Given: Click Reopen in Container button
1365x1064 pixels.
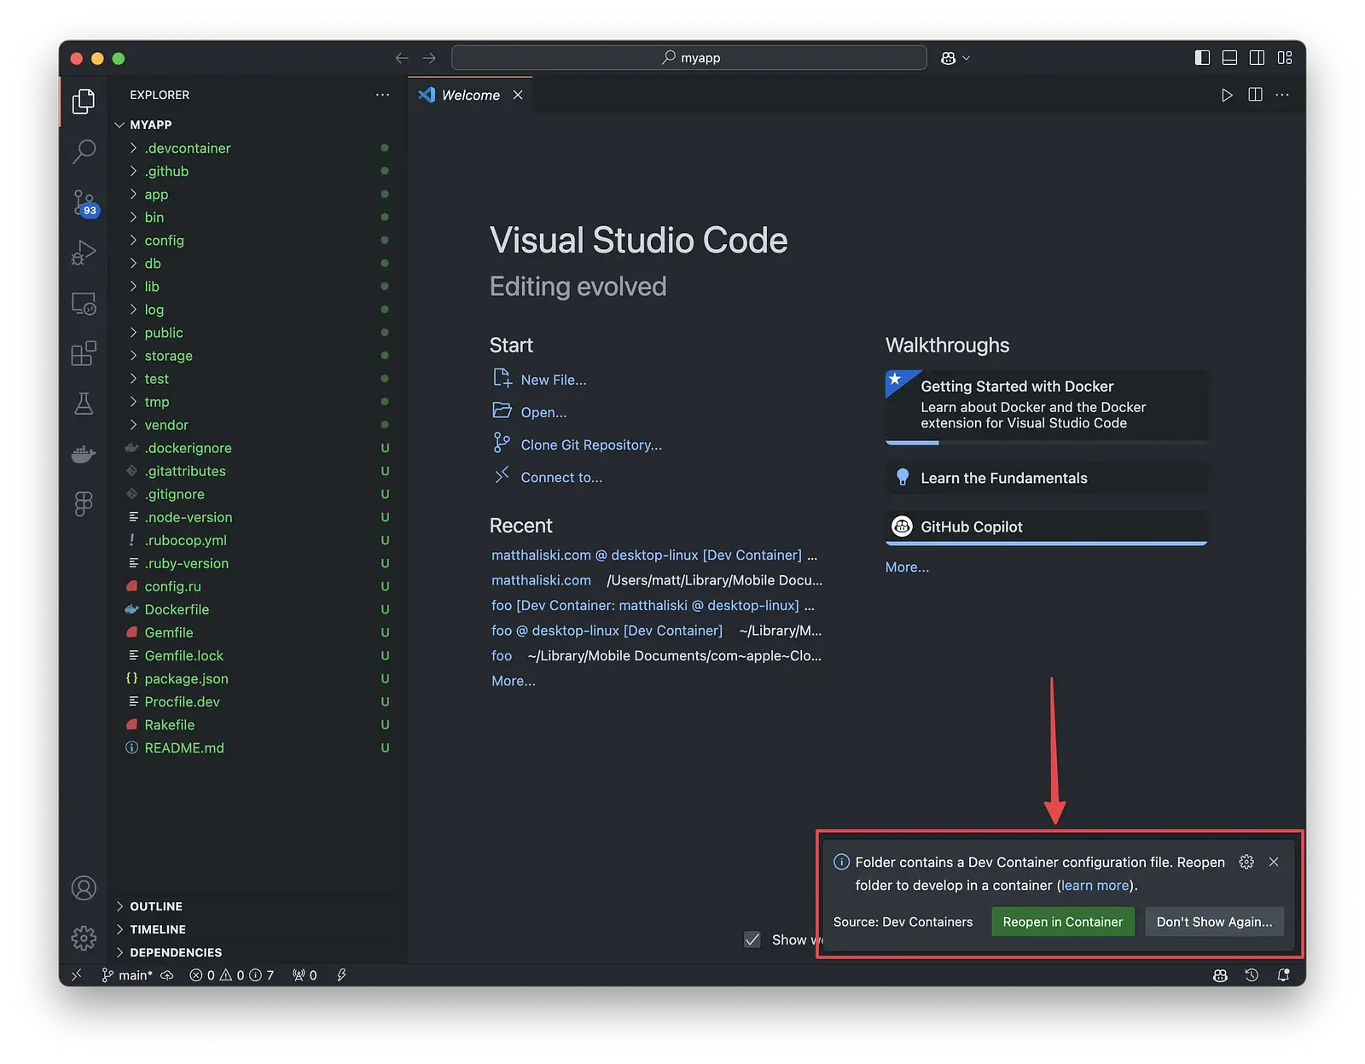Looking at the screenshot, I should pos(1062,922).
